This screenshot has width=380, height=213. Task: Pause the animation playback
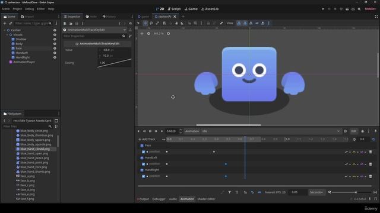[150, 131]
